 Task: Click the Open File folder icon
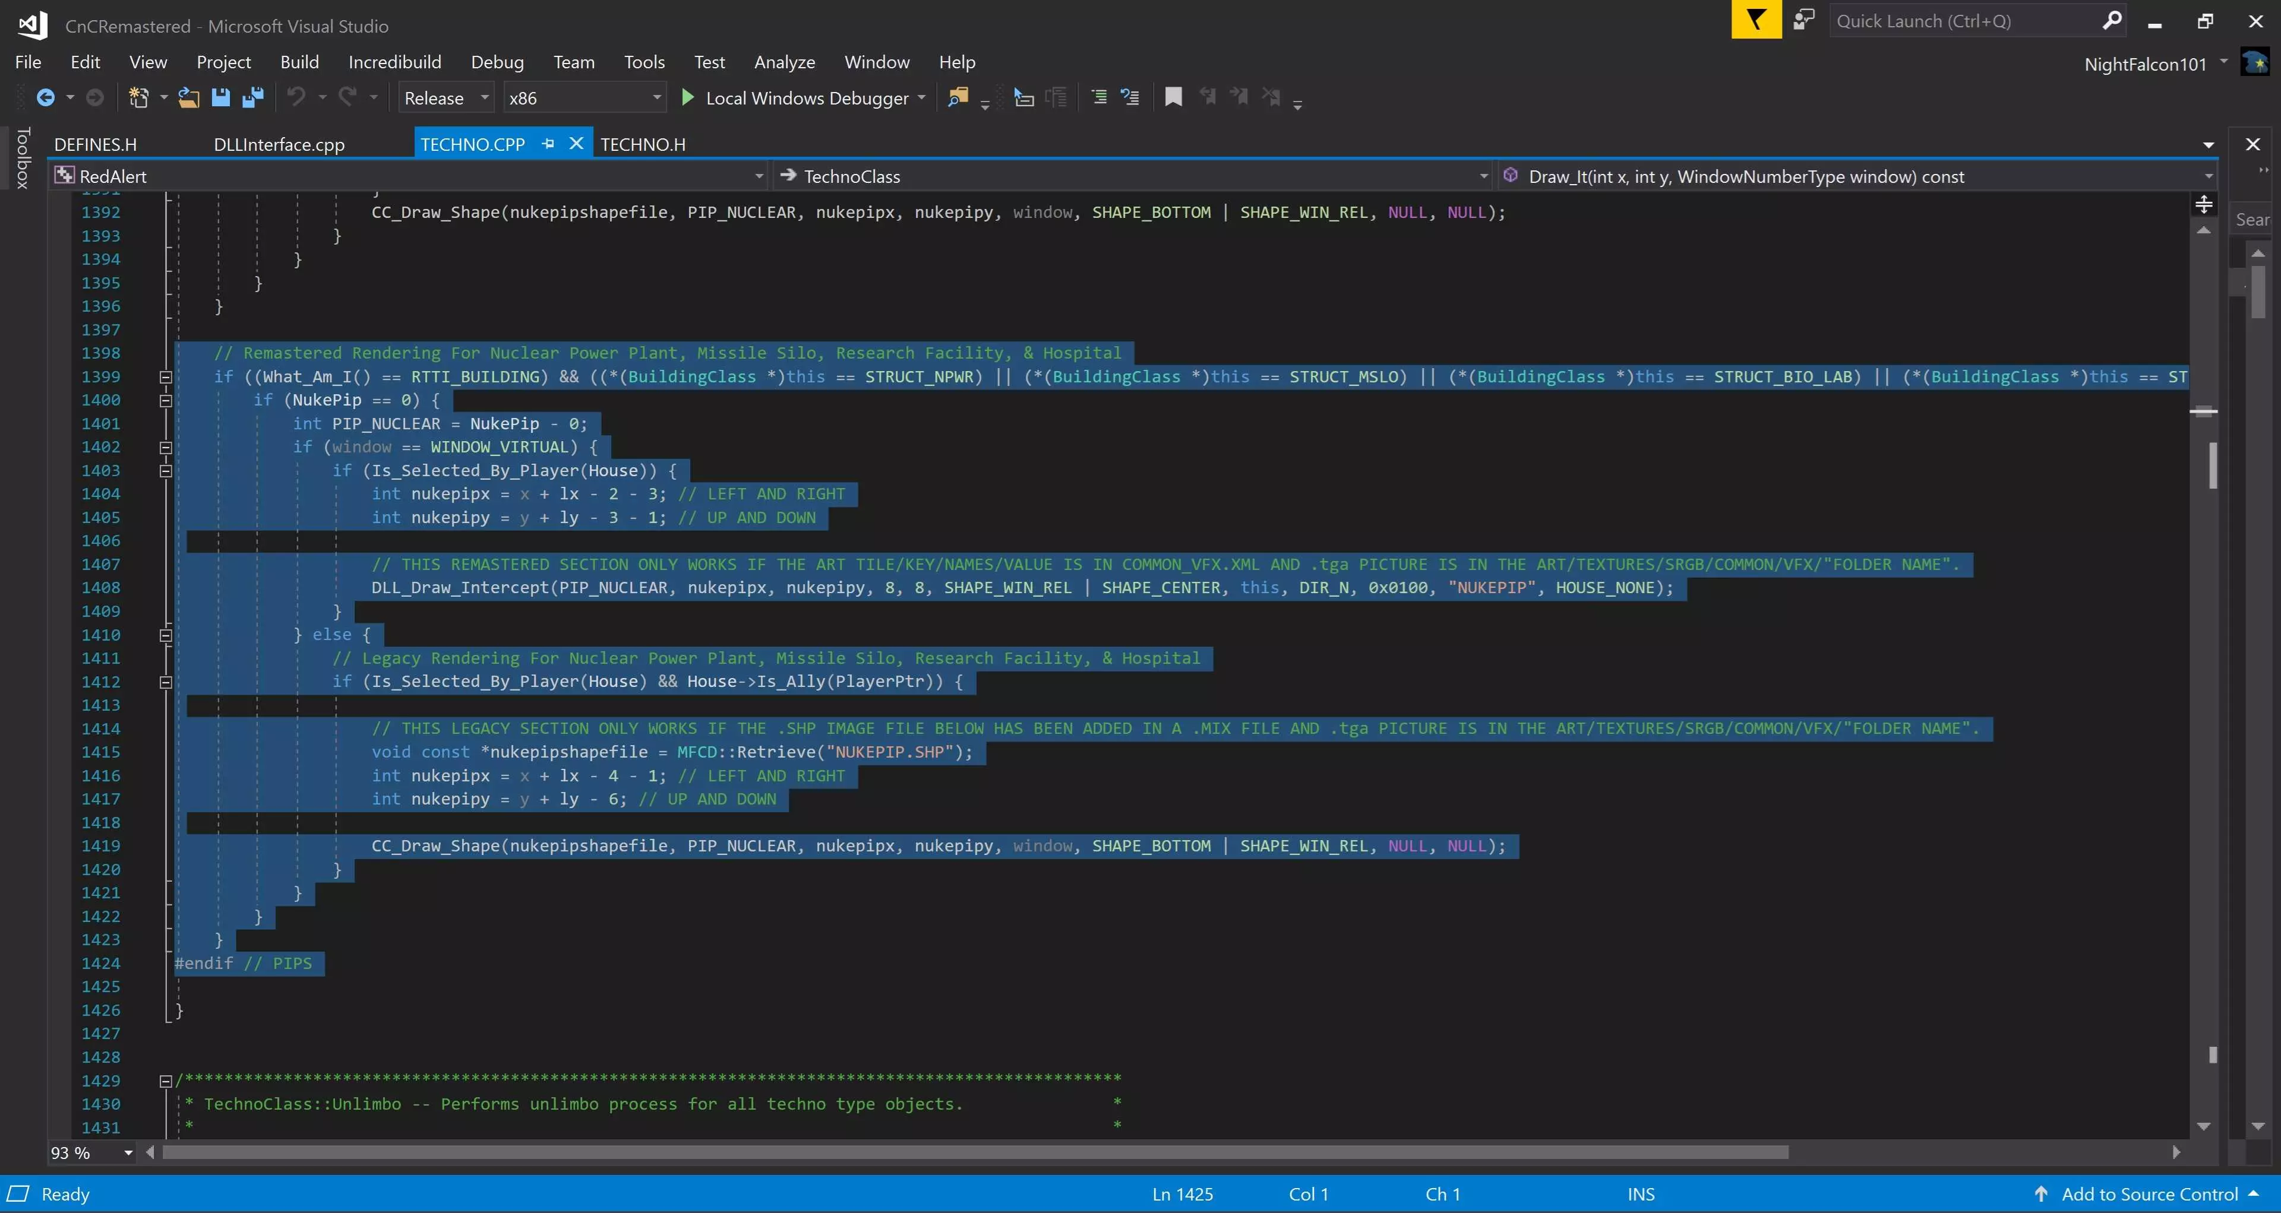click(x=188, y=97)
